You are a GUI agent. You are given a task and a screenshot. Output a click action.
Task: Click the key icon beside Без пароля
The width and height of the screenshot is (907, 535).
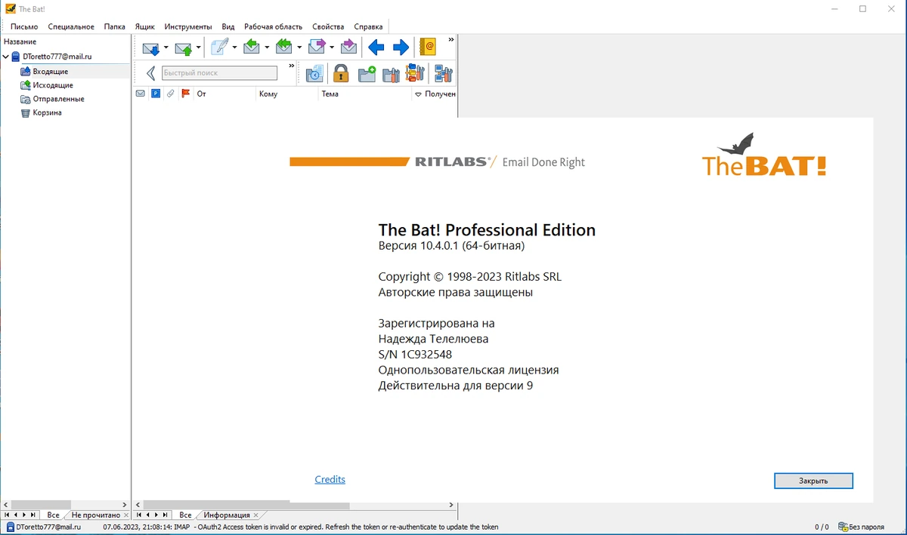click(843, 527)
